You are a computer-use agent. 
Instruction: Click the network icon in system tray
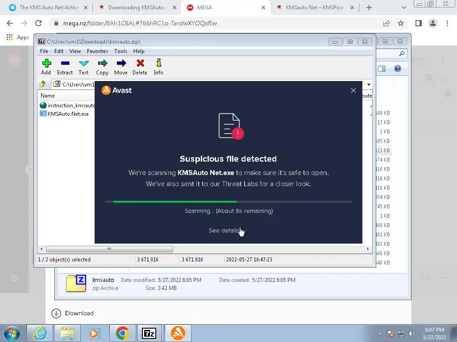tap(401, 334)
